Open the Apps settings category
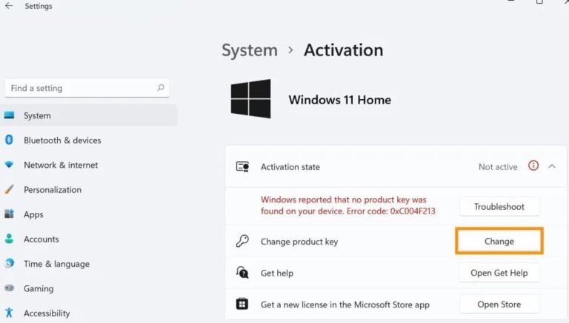Image resolution: width=569 pixels, height=323 pixels. pos(33,214)
